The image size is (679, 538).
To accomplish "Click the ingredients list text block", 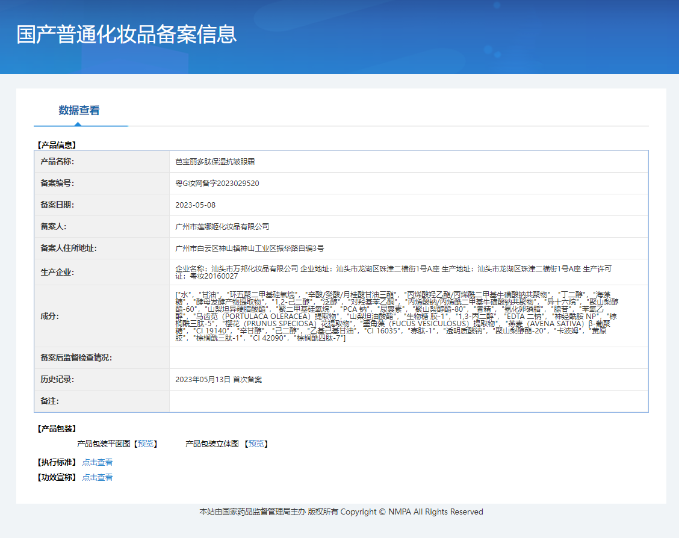I will [397, 316].
